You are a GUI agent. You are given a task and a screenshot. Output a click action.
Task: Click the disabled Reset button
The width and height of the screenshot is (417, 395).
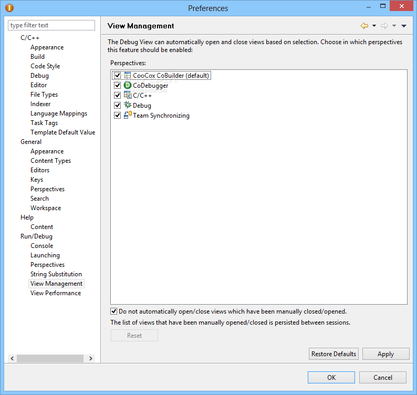[134, 336]
